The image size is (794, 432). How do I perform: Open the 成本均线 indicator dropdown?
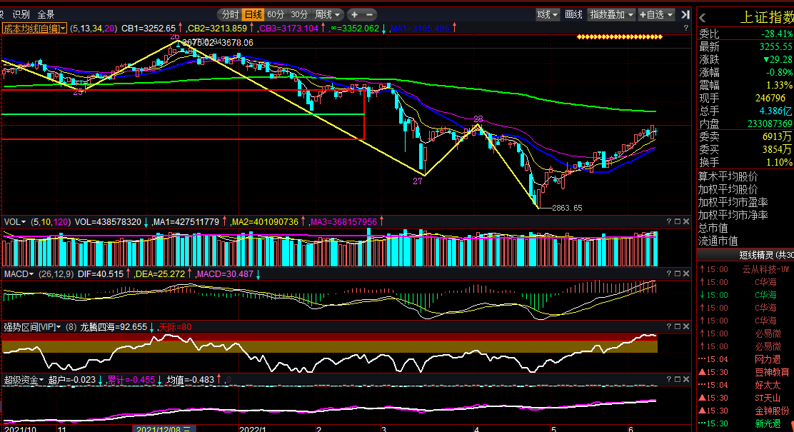[34, 29]
